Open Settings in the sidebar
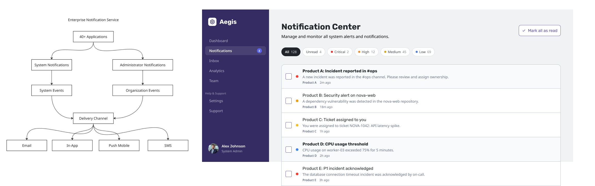The width and height of the screenshot is (595, 186). click(235, 101)
